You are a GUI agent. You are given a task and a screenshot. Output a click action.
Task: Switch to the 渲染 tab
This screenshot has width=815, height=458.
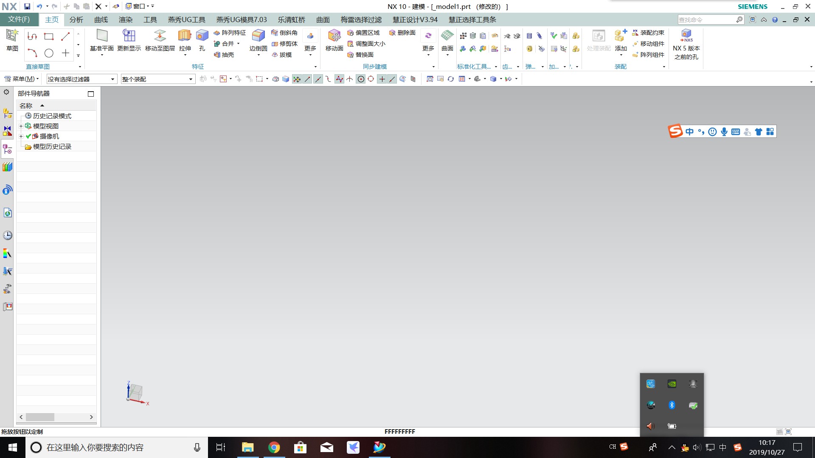(126, 20)
